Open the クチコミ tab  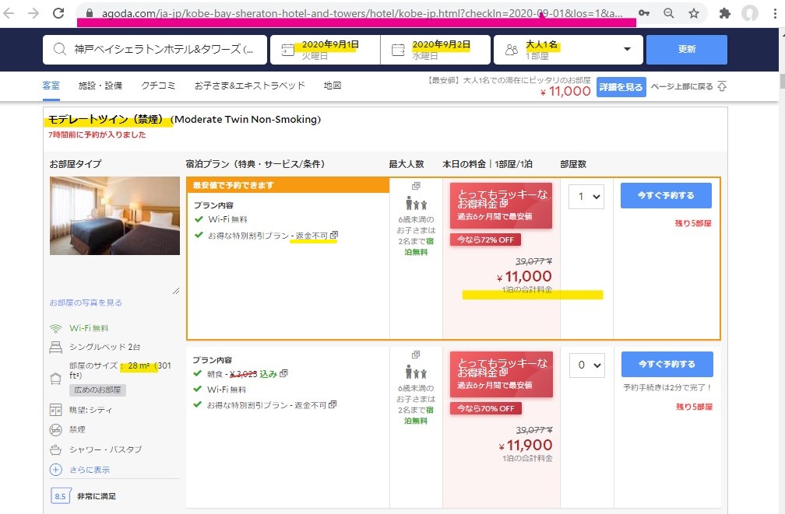pos(158,86)
